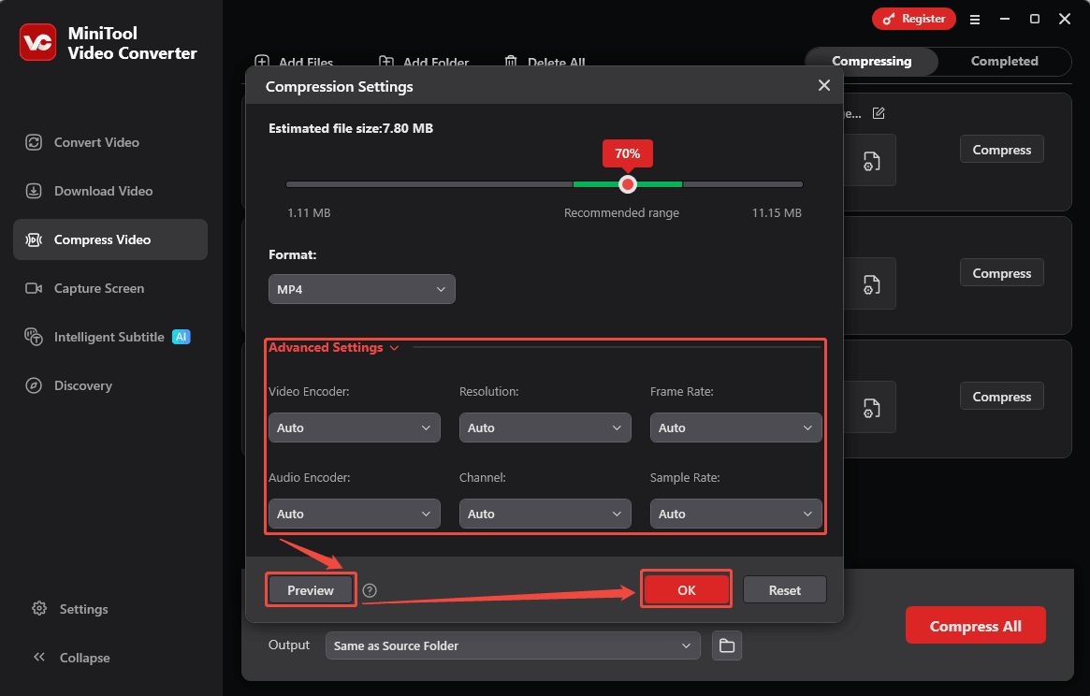
Task: Open the Format dropdown showing MP4
Action: [361, 289]
